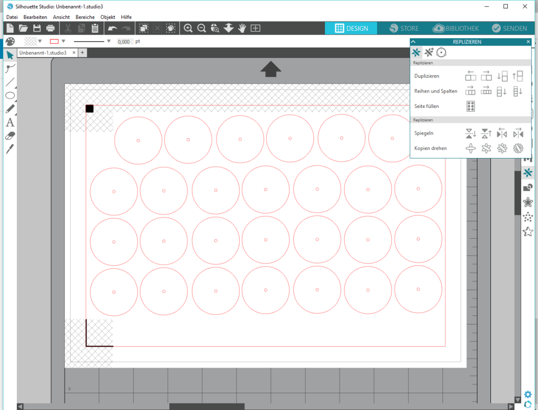This screenshot has width=538, height=410.
Task: Select the Text tool in left toolbar
Action: coord(10,122)
